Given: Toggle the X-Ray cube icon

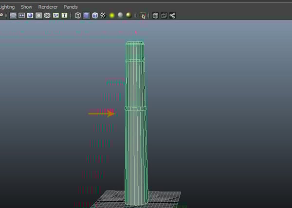Looking at the screenshot, I should (155, 16).
